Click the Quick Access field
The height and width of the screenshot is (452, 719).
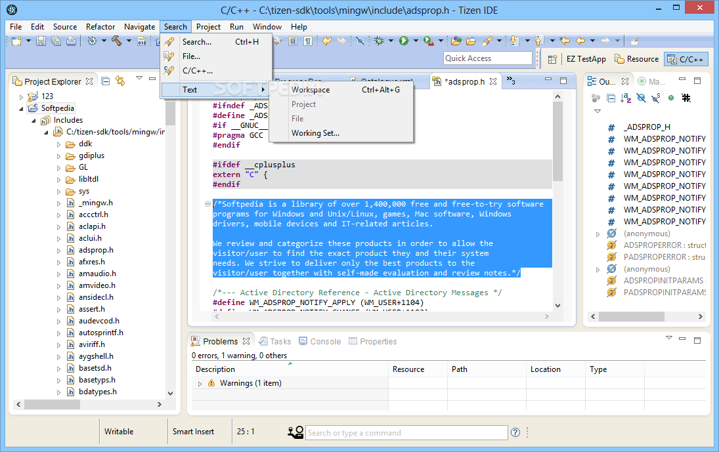click(x=488, y=58)
